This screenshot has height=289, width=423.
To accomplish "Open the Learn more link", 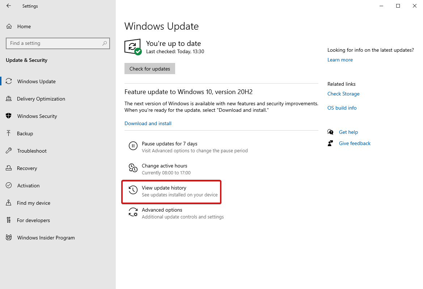I will pos(340,60).
